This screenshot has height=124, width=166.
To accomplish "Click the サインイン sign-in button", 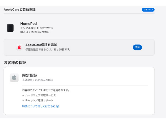I will coord(148,10).
